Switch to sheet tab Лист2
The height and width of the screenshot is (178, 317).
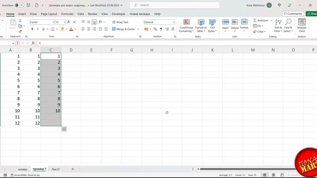(x=55, y=169)
